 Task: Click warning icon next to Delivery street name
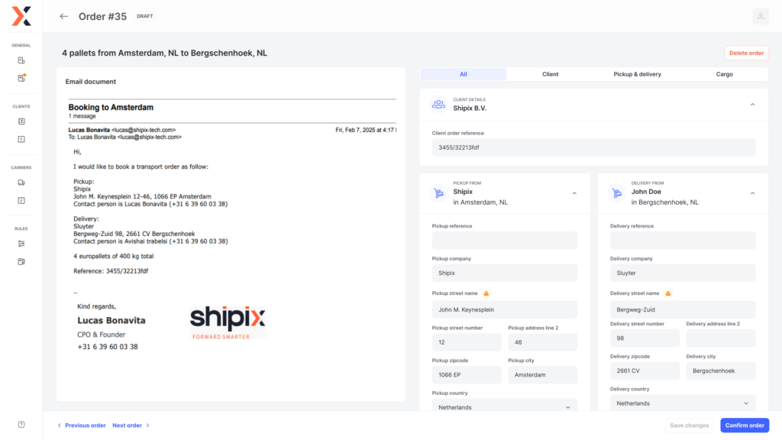pyautogui.click(x=668, y=293)
